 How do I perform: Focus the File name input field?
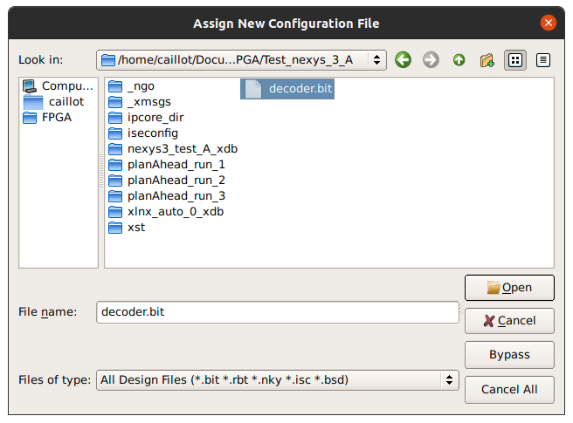pos(278,312)
